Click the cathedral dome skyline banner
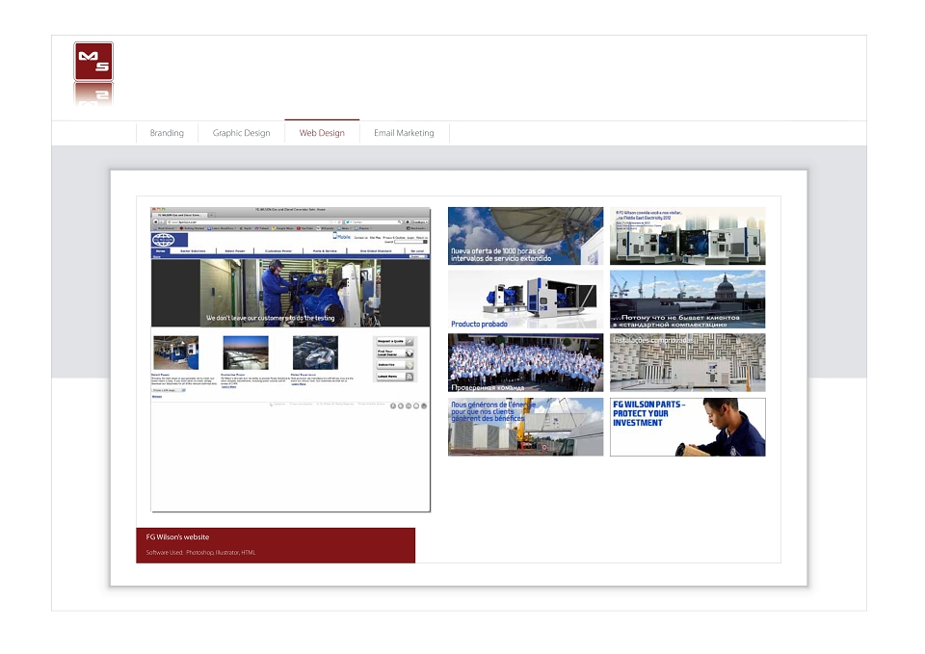925x654 pixels. pyautogui.click(x=688, y=300)
